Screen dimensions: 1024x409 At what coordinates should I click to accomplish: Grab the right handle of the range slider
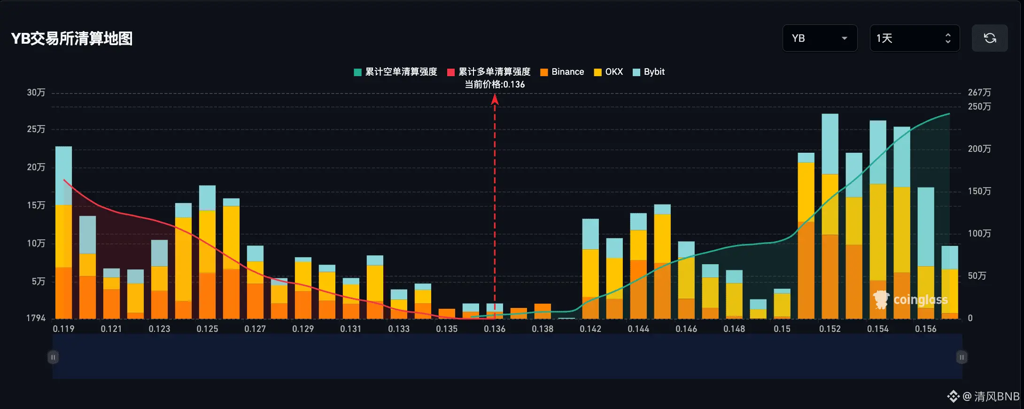click(x=962, y=357)
